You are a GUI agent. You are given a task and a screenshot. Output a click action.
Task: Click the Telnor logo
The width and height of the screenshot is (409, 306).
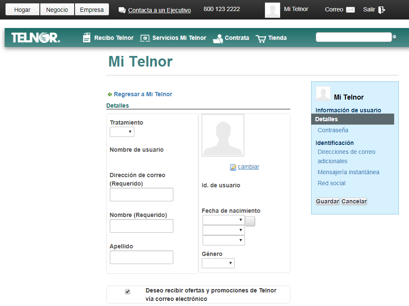[x=36, y=38]
